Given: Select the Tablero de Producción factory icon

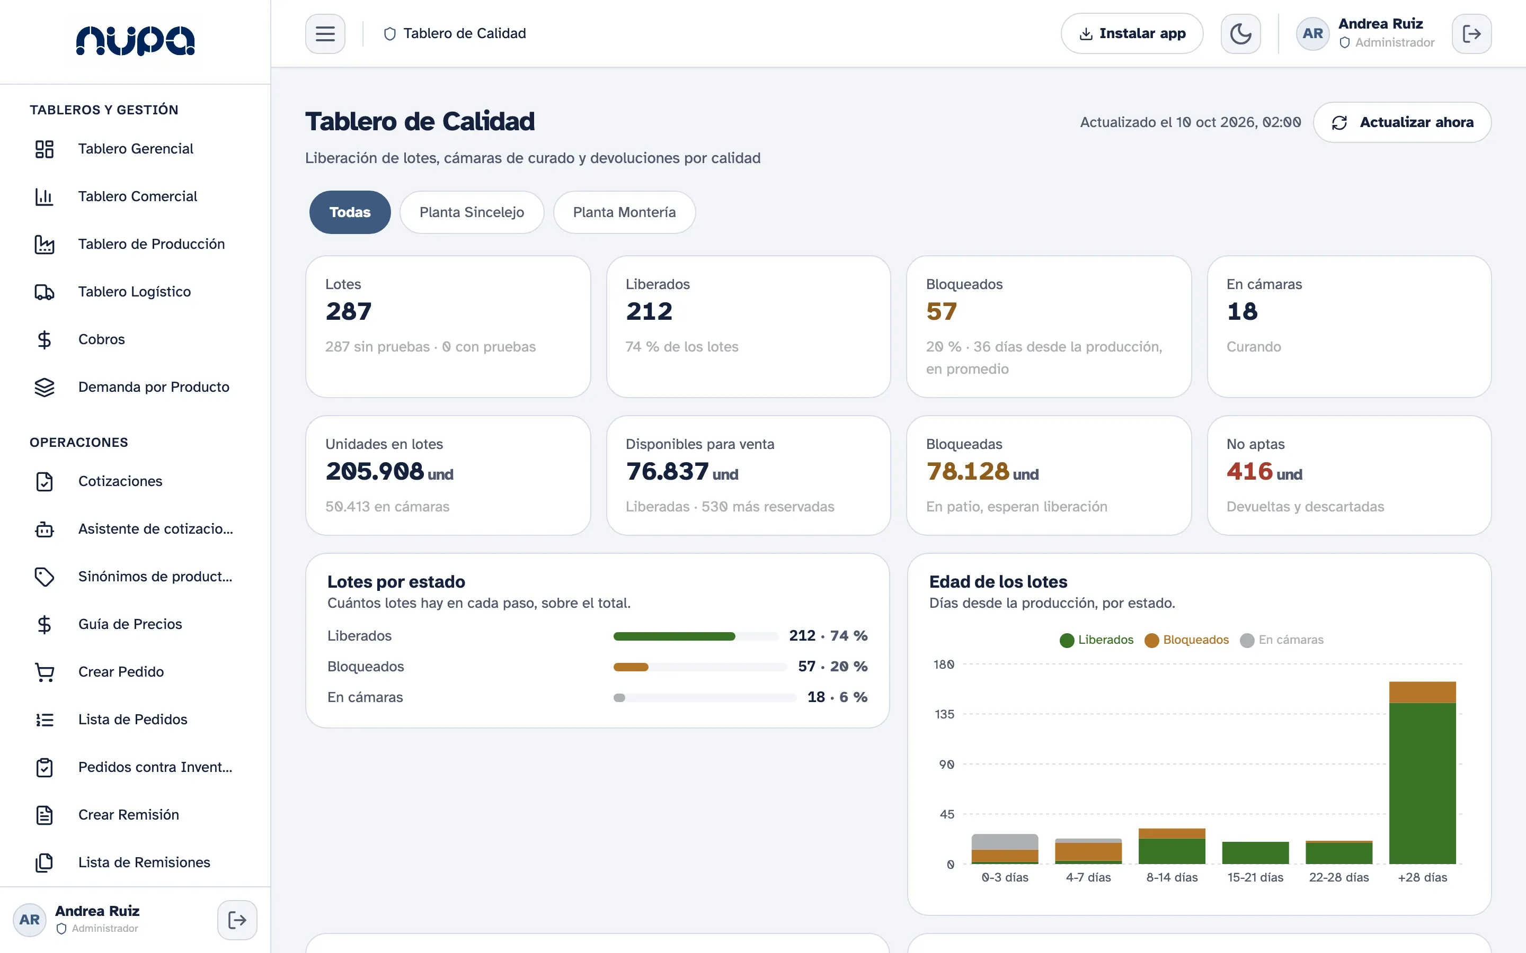Looking at the screenshot, I should pos(44,244).
